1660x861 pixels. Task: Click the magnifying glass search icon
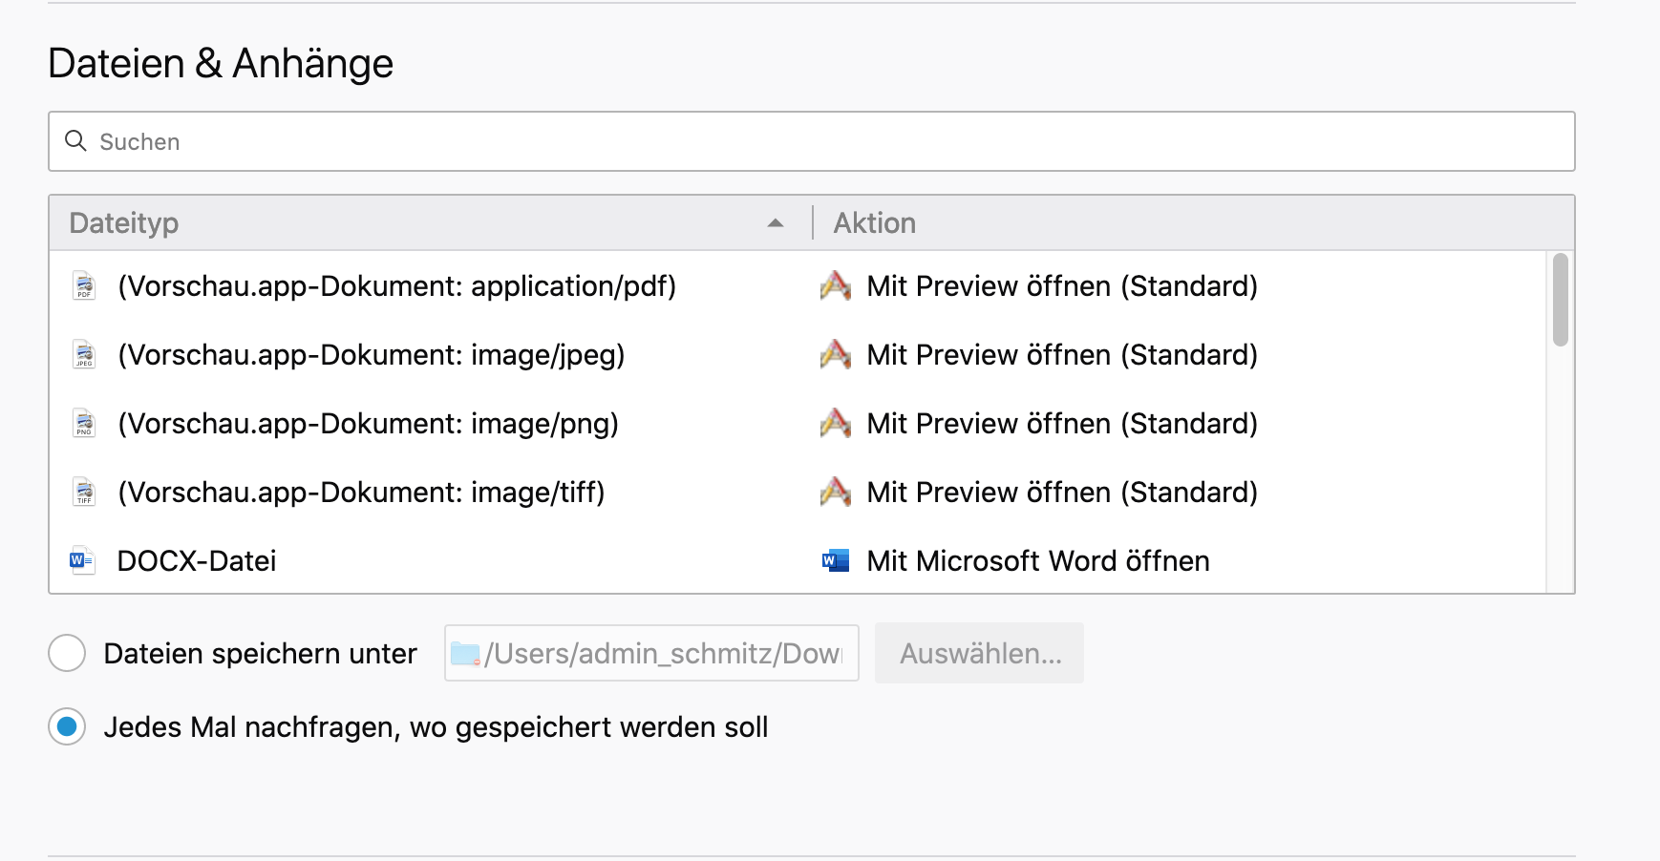75,141
